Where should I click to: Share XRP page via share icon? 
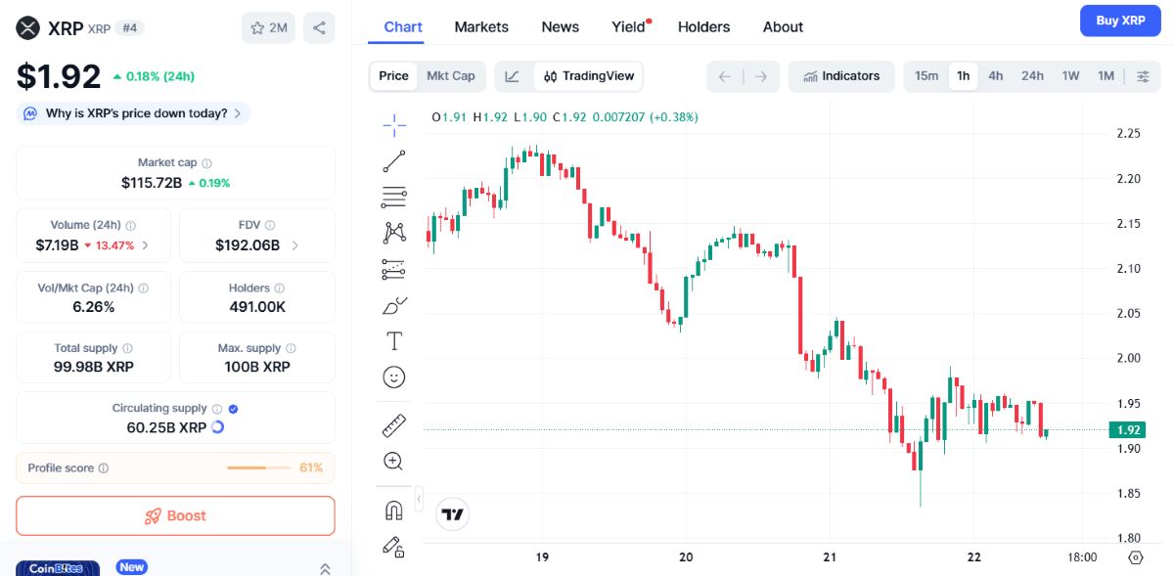coord(319,27)
